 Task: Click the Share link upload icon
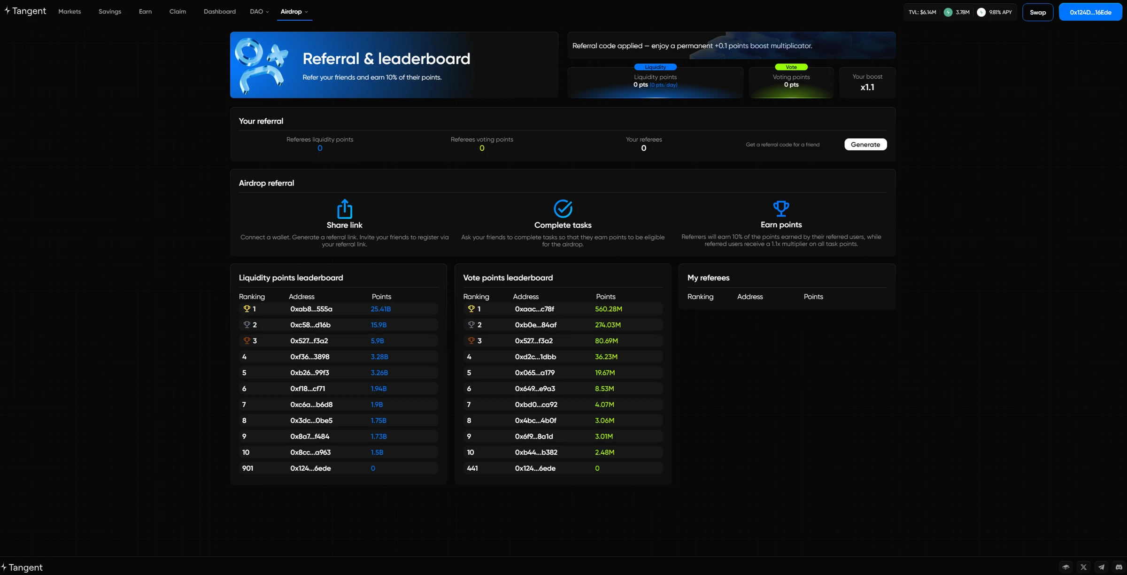click(x=345, y=209)
